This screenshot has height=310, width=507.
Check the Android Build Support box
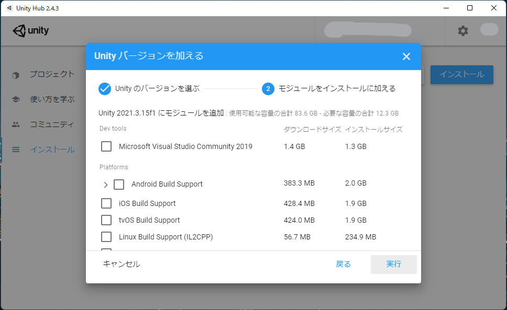click(119, 184)
